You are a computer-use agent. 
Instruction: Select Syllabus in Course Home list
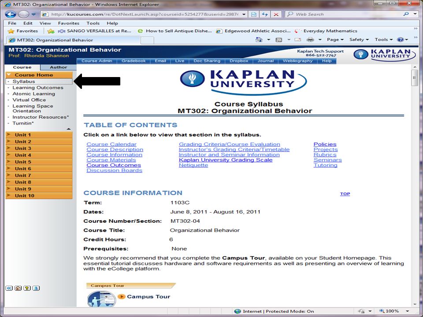click(x=39, y=81)
